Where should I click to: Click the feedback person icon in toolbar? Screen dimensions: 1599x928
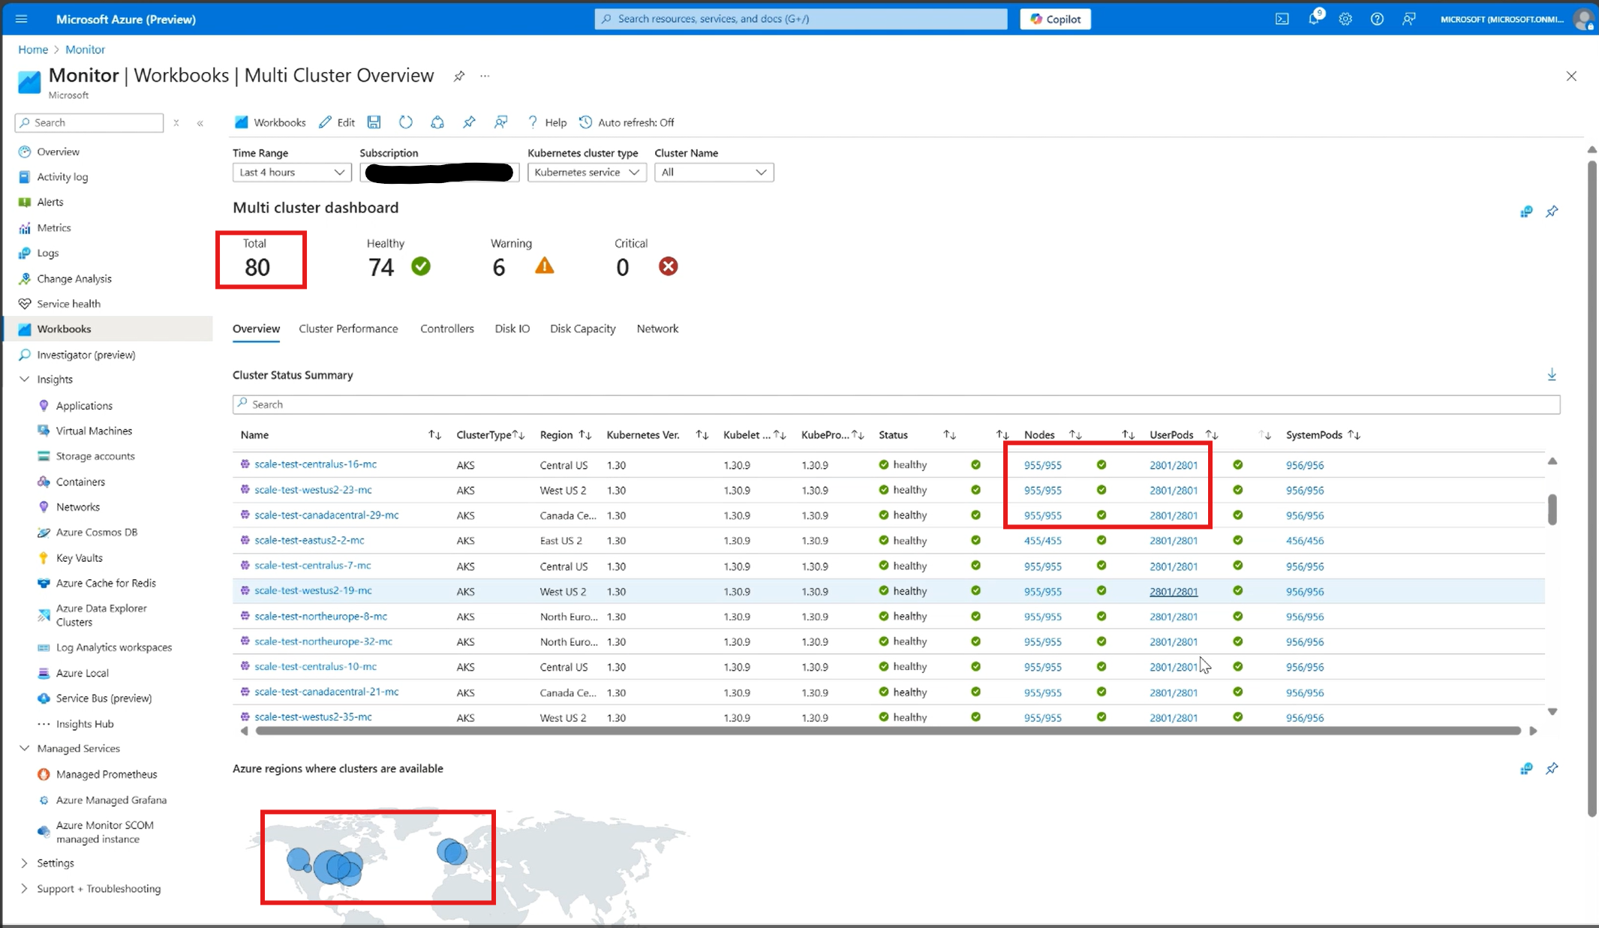500,122
